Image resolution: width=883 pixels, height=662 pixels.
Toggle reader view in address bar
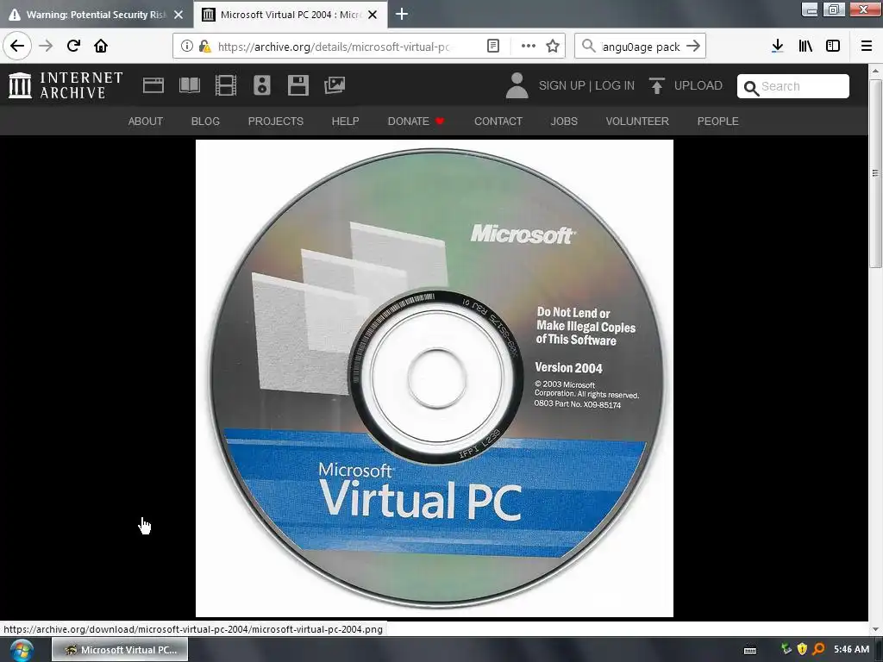(493, 47)
